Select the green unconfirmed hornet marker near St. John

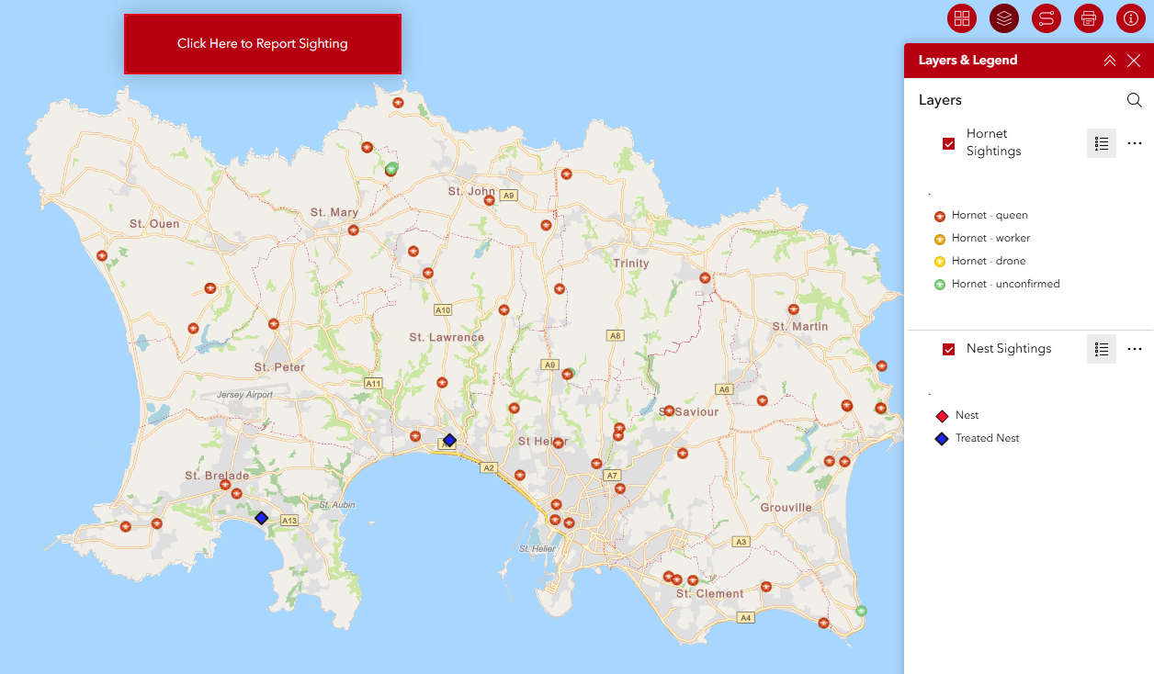[391, 168]
